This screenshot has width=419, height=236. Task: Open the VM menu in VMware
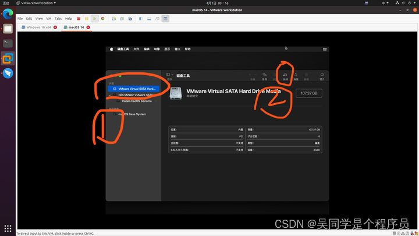pyautogui.click(x=49, y=19)
